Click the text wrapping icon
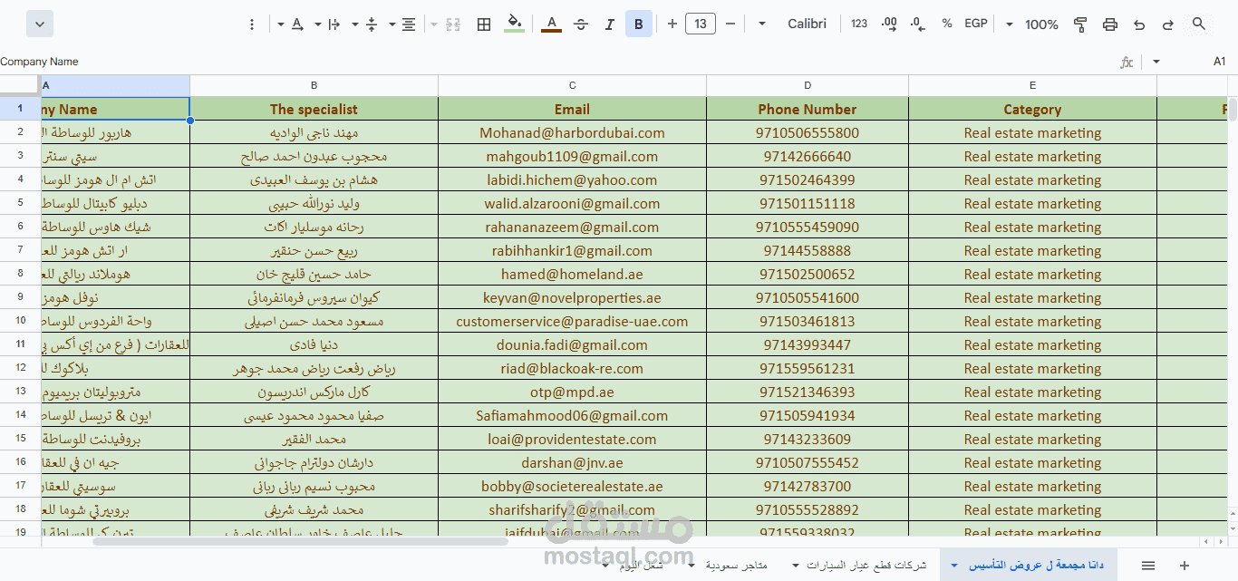The image size is (1238, 581). click(334, 24)
